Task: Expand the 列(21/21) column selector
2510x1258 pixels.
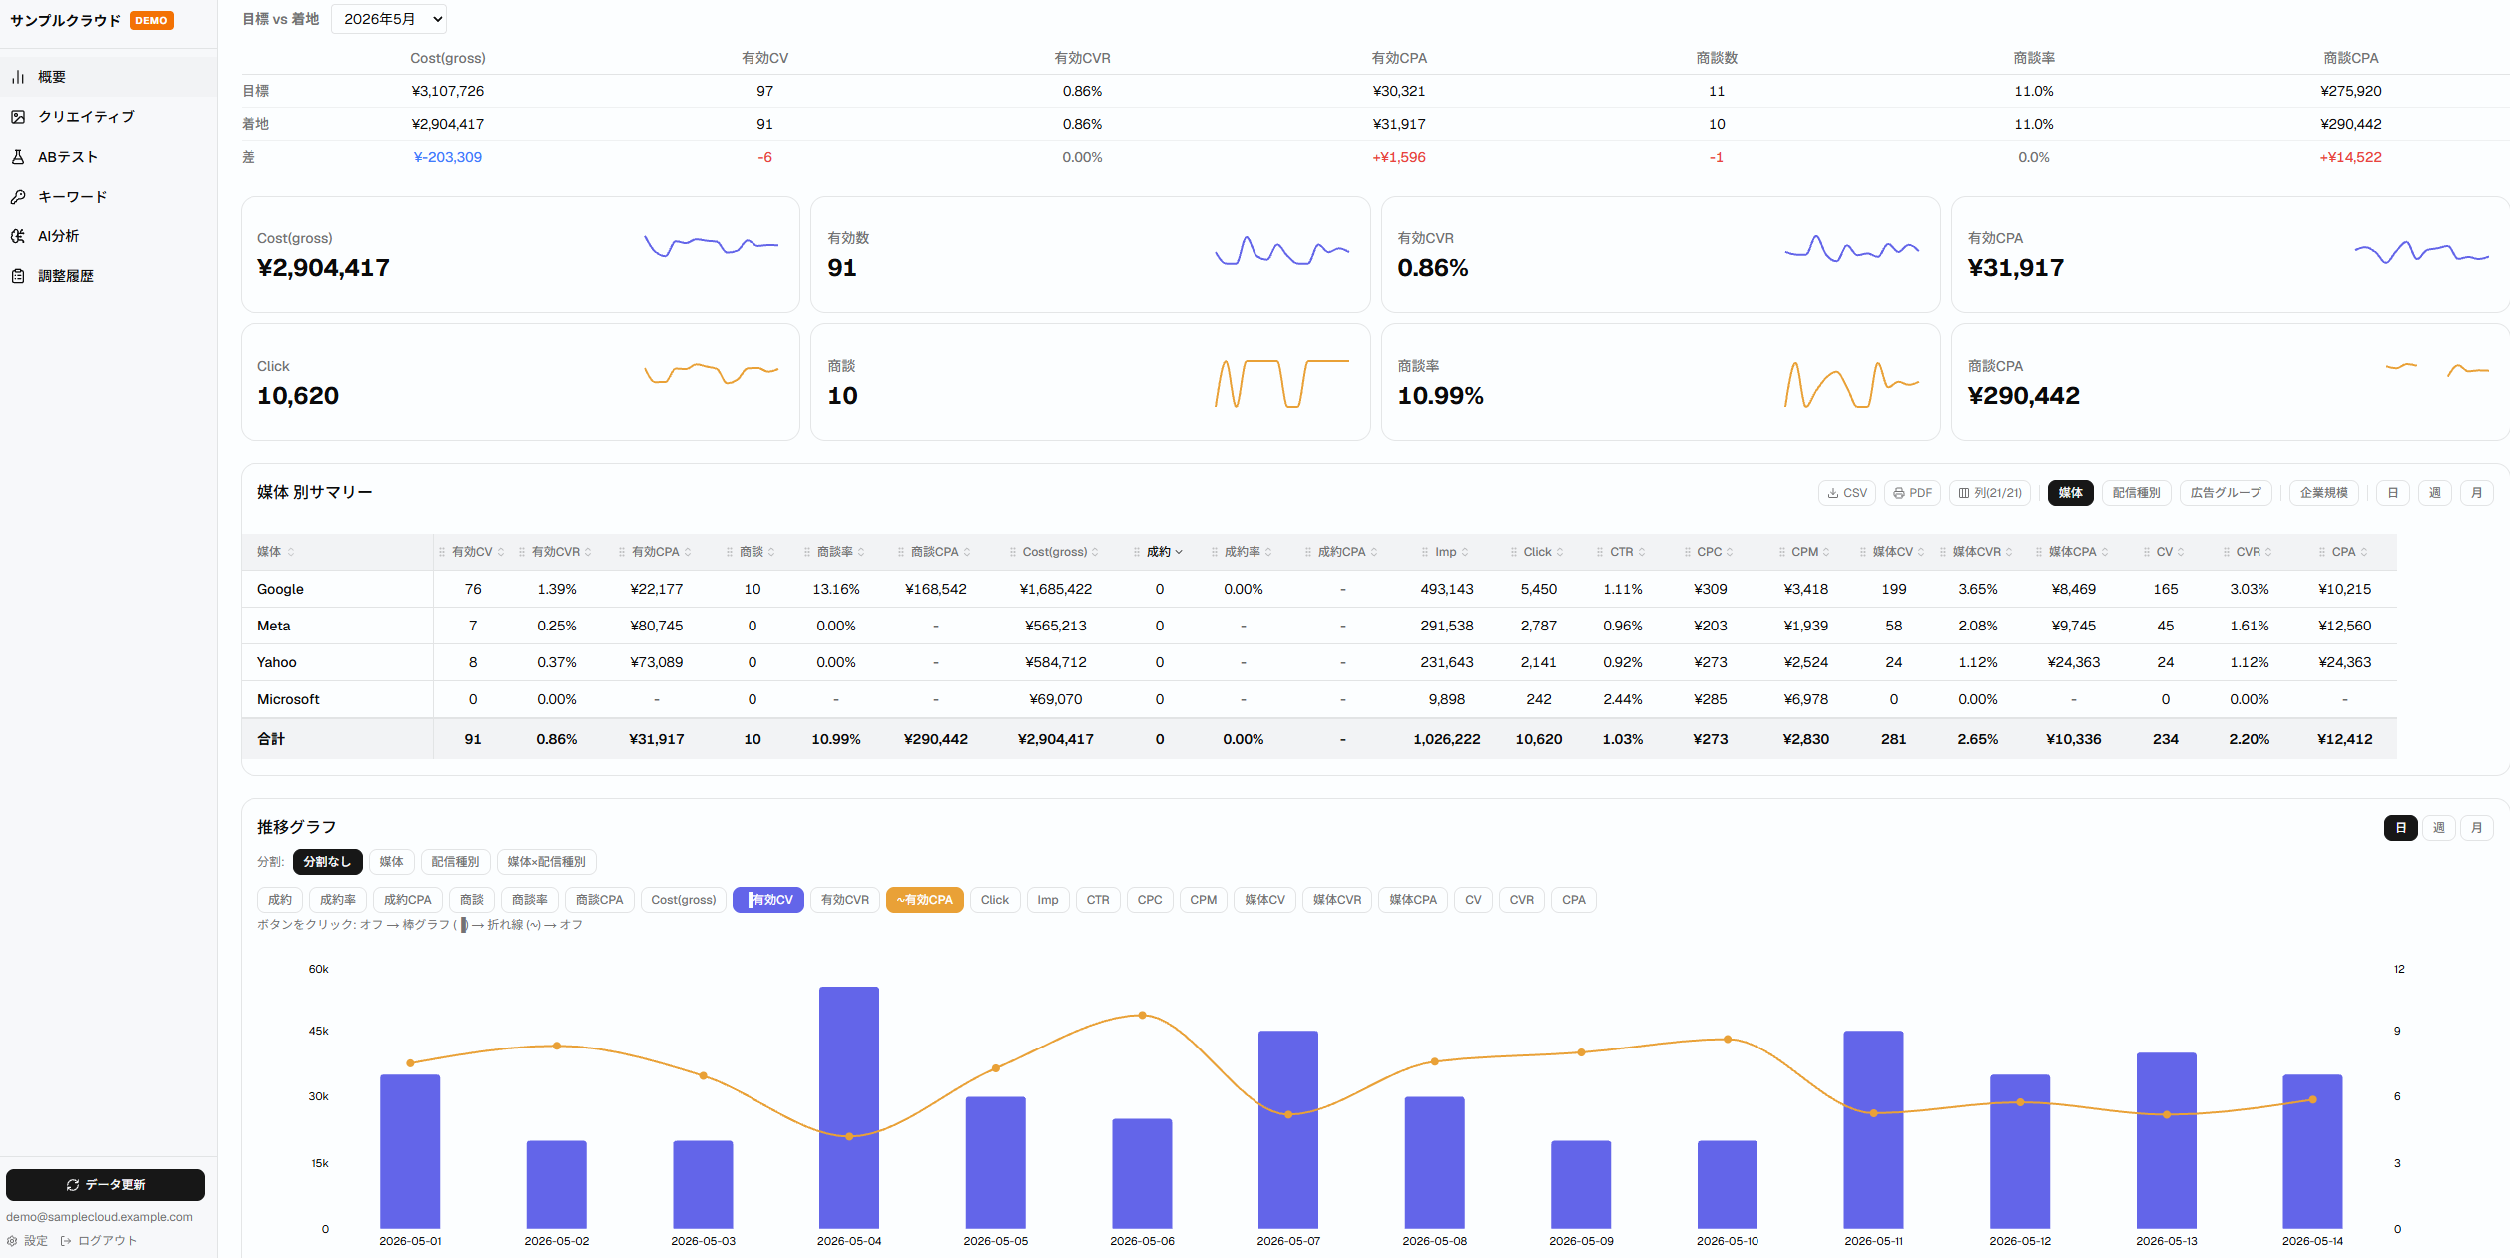Action: 1990,493
